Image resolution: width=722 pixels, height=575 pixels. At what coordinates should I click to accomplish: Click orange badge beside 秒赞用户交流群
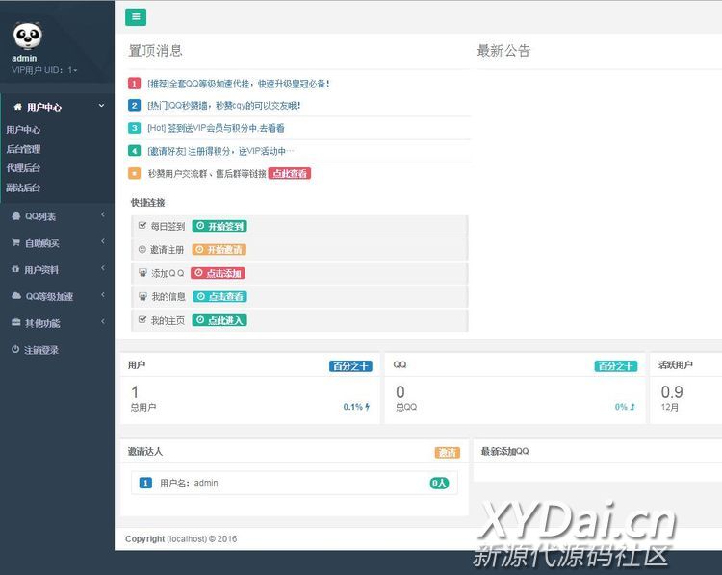tap(134, 173)
